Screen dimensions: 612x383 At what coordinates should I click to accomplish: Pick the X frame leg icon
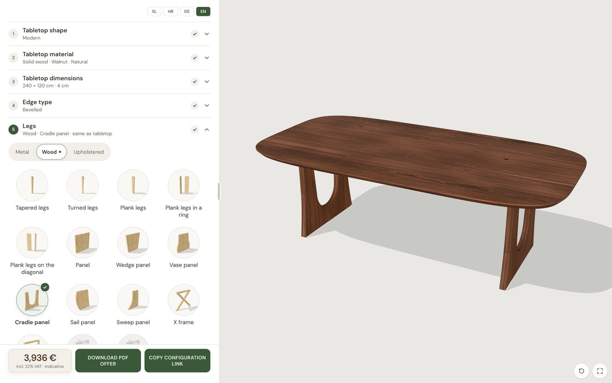point(184,300)
